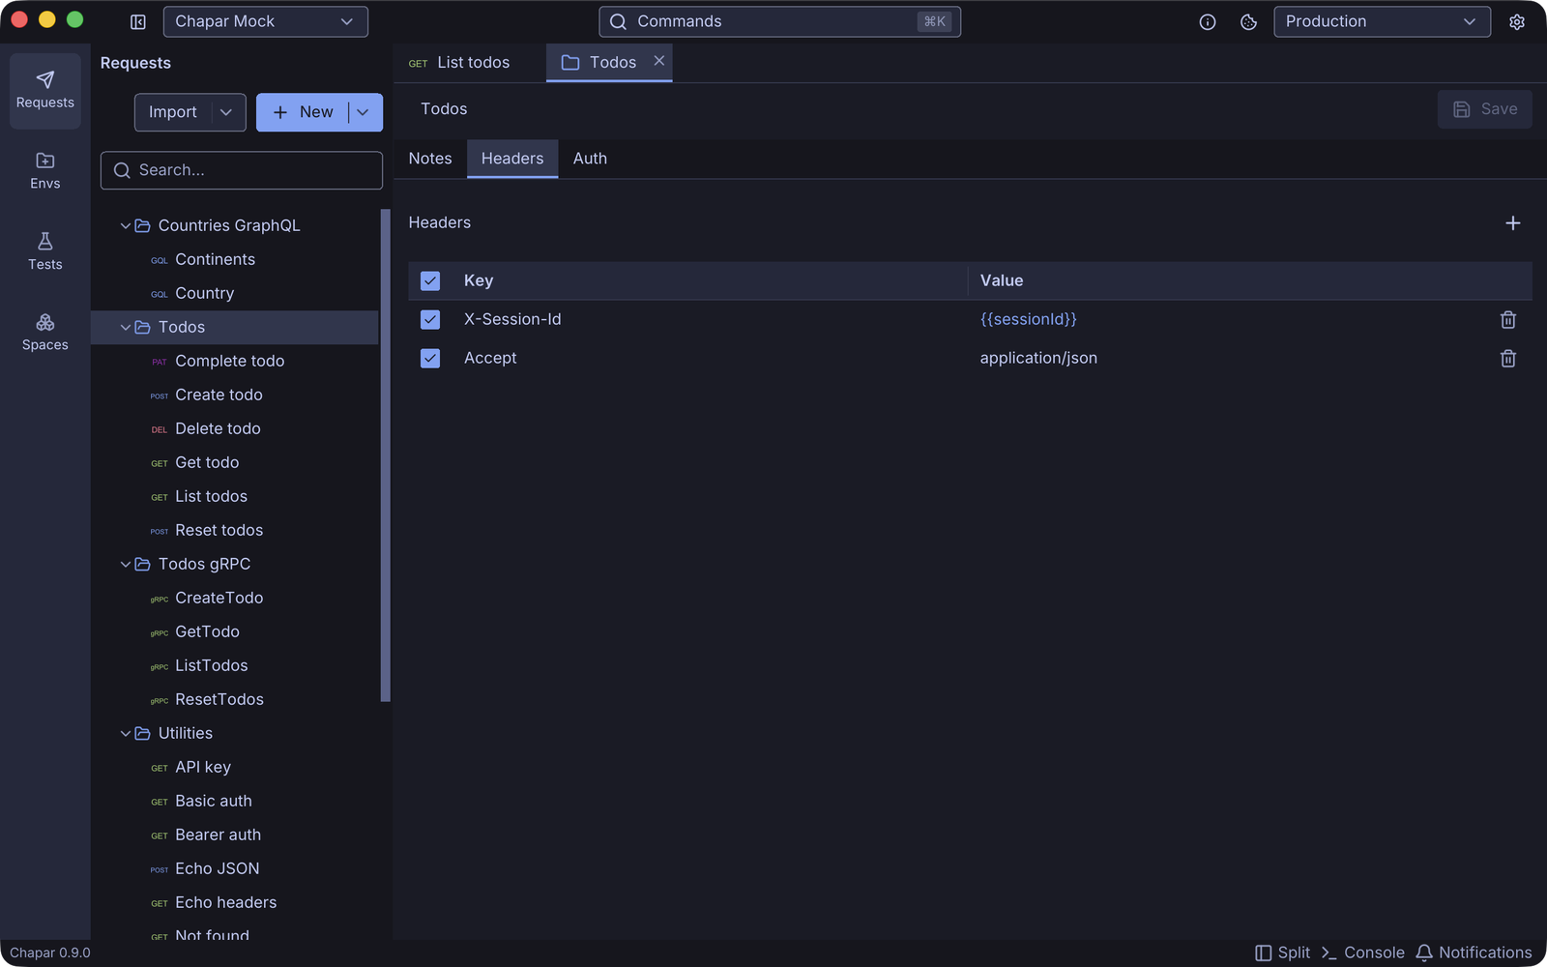Open settings gear icon
Image resolution: width=1547 pixels, height=967 pixels.
coord(1517,21)
